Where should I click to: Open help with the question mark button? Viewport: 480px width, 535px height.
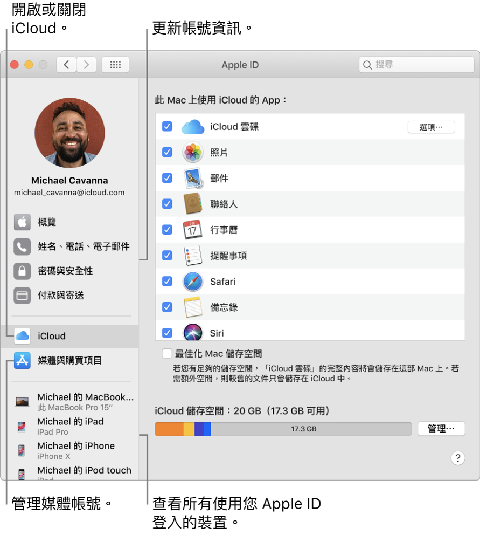[x=458, y=458]
